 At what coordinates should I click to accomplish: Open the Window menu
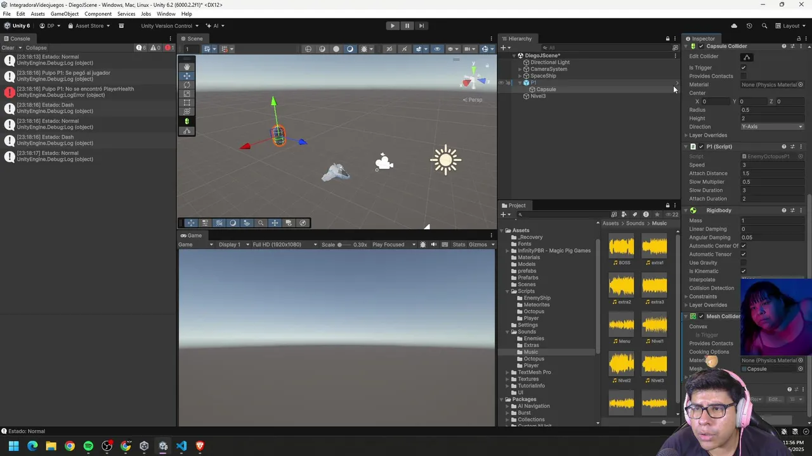click(x=166, y=14)
